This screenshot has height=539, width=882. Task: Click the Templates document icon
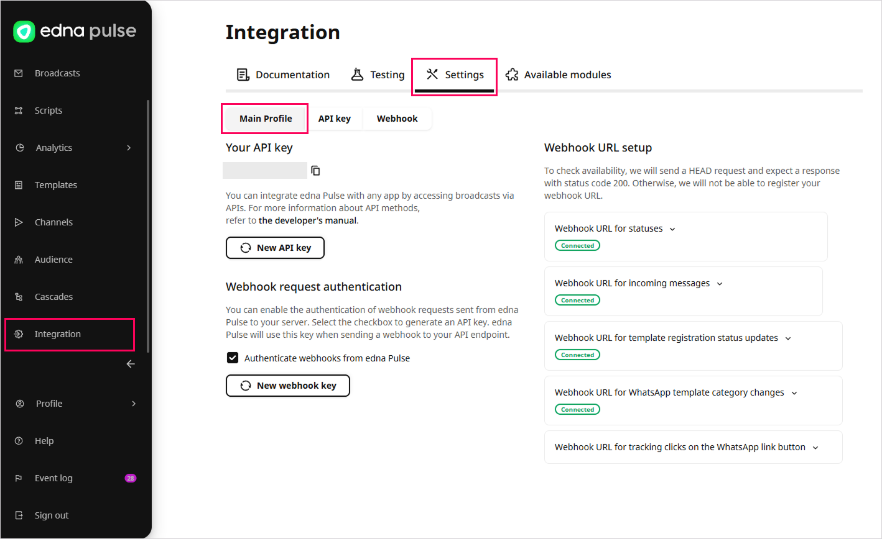click(x=19, y=185)
